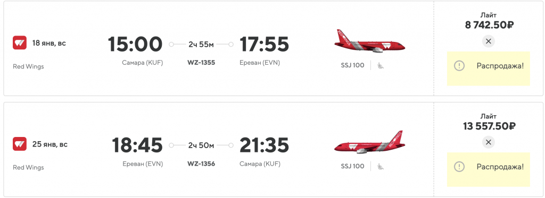Remove the 13 557.50₽ Лайт fare selection
545x198 pixels.
point(489,142)
